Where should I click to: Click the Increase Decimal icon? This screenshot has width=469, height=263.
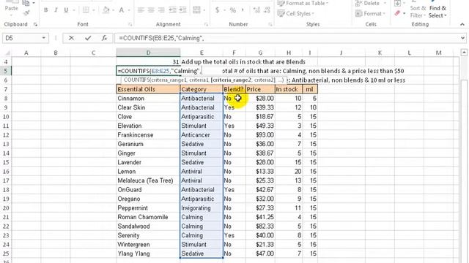(256, 10)
